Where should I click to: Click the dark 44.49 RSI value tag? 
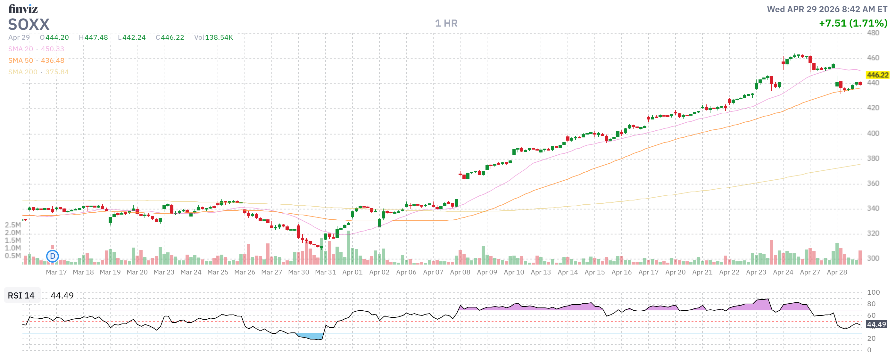[876, 324]
